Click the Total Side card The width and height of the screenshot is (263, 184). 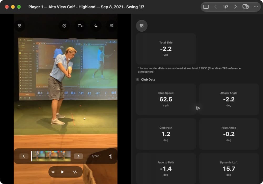click(166, 49)
